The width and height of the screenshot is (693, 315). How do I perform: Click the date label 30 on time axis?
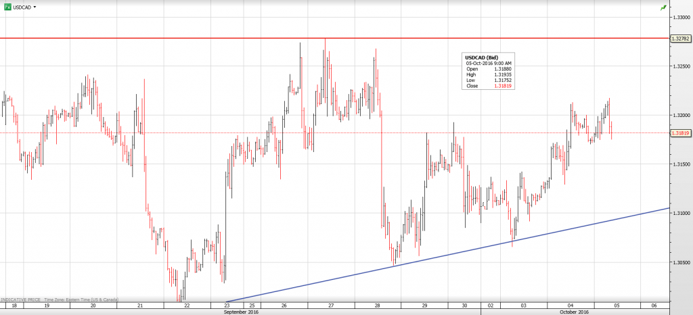tap(465, 306)
